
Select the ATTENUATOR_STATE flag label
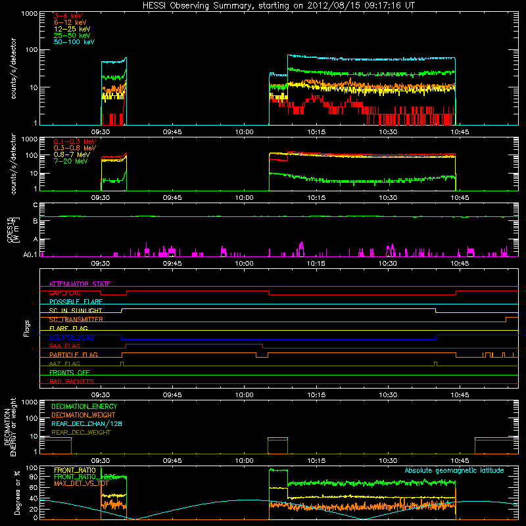[x=80, y=284]
